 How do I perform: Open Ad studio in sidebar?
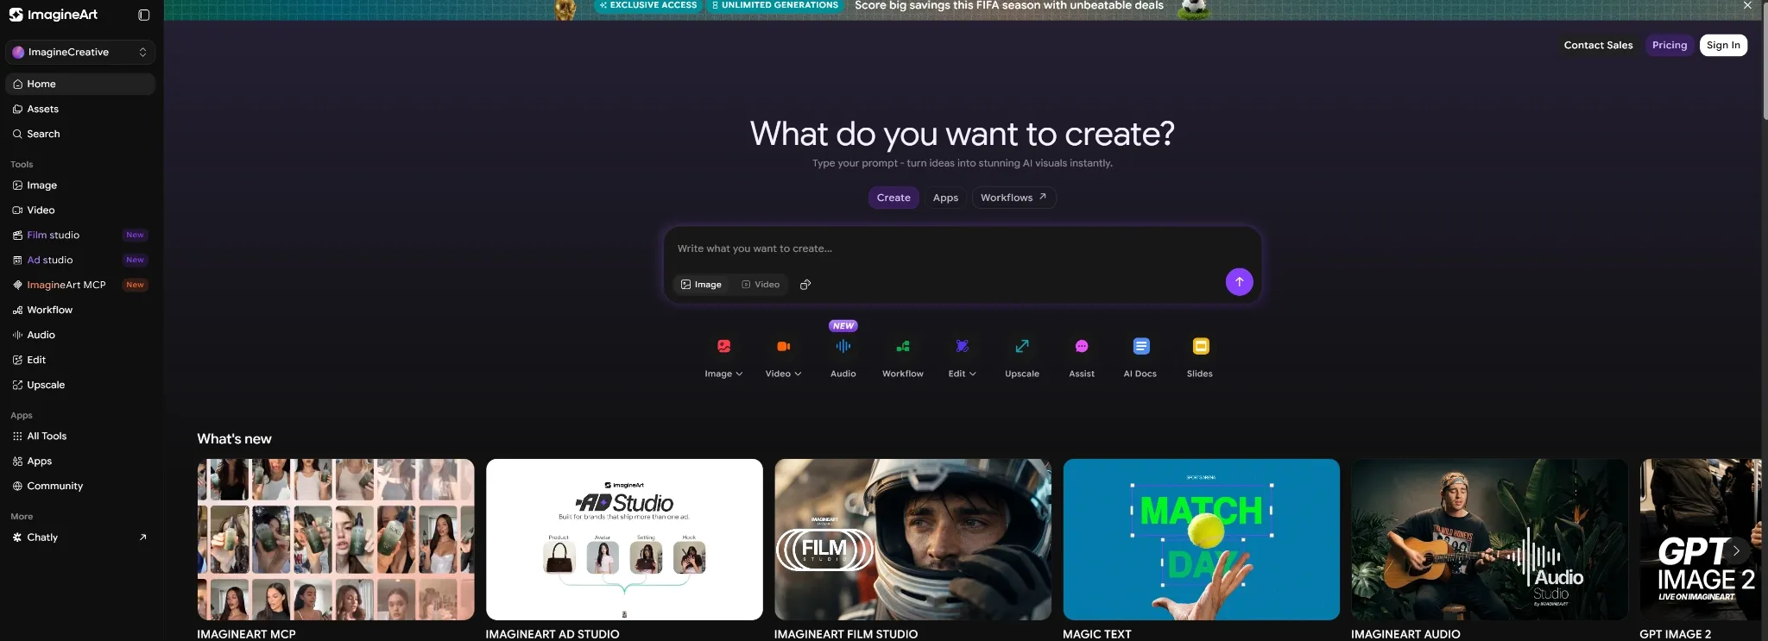[80, 260]
